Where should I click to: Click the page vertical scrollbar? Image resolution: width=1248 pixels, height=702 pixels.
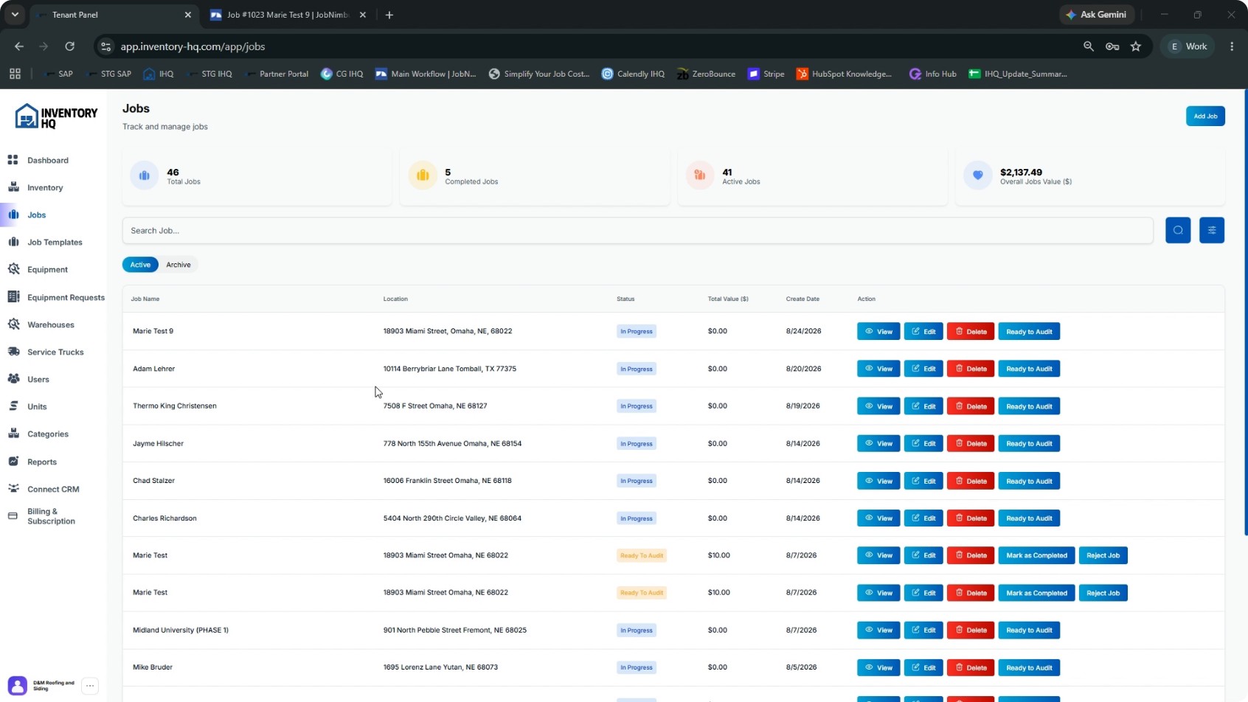1246,313
